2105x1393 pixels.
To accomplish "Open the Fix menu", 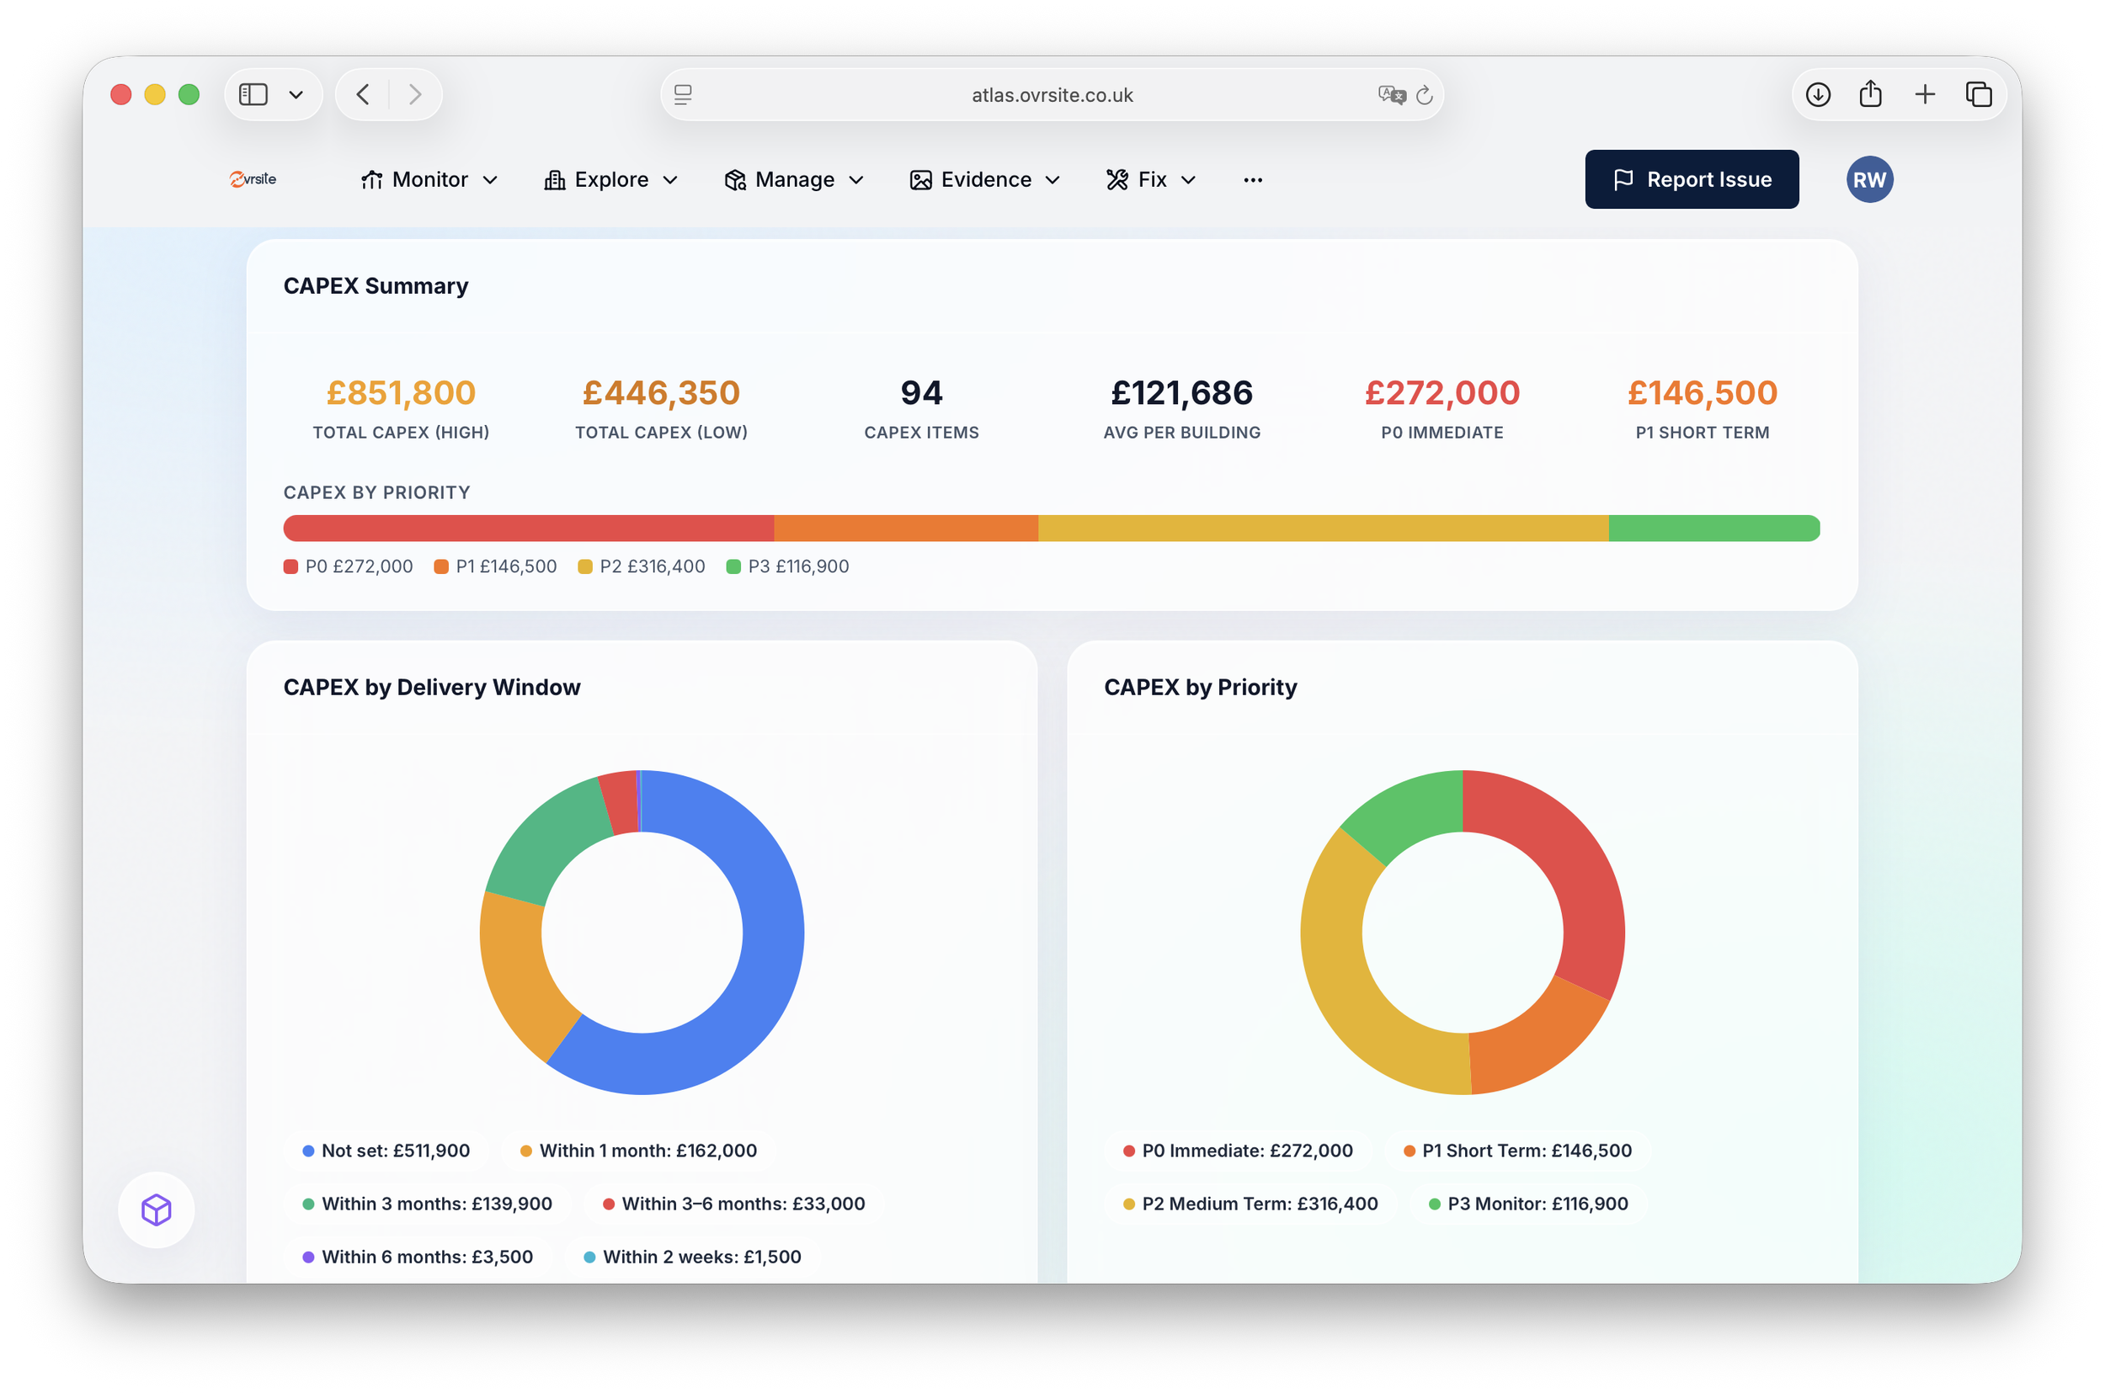I will [1153, 179].
